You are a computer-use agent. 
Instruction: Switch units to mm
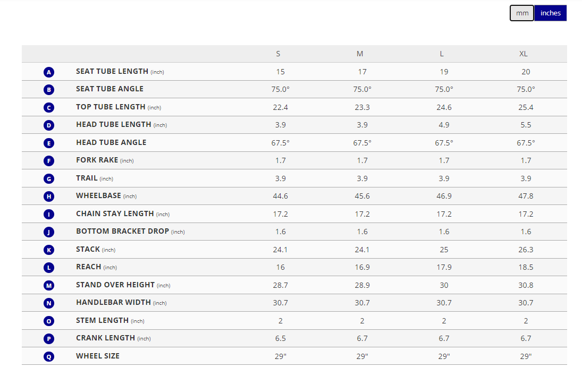[x=522, y=13]
